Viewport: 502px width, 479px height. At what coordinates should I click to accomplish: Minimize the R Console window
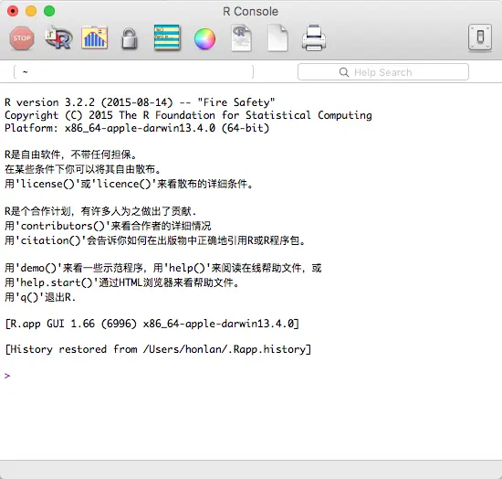(x=31, y=11)
